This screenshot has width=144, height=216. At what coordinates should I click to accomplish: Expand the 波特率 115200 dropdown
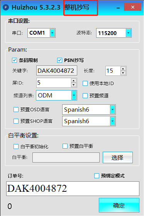(x=129, y=33)
